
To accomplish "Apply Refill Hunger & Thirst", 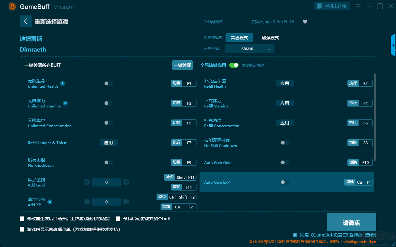I will [109, 143].
